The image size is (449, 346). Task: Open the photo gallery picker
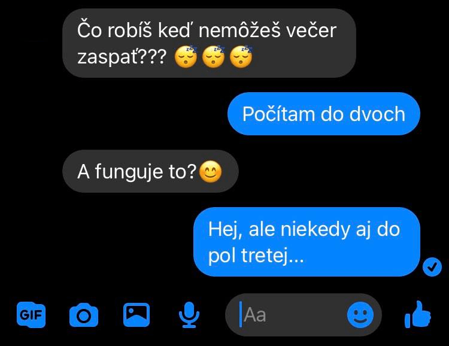pyautogui.click(x=136, y=315)
